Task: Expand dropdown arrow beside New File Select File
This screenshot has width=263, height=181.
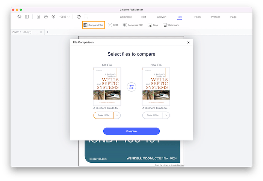Action: [x=166, y=116]
